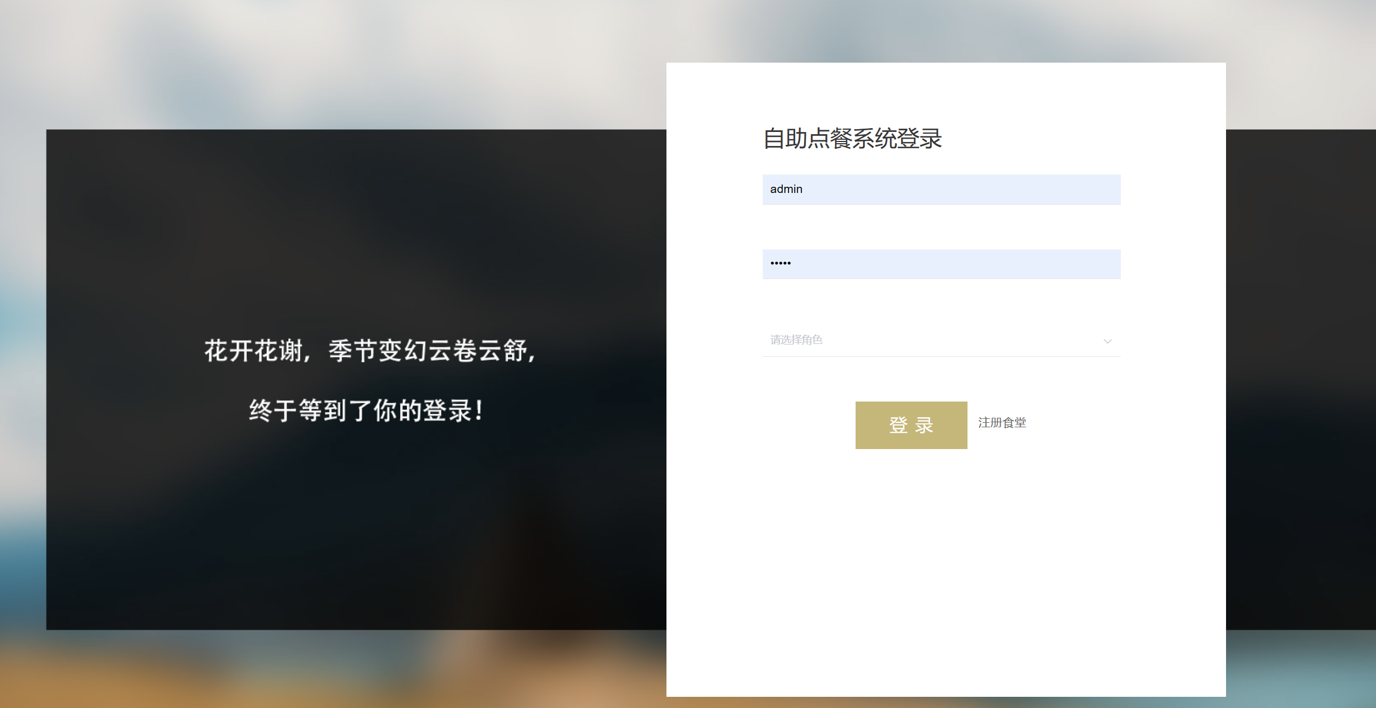Open the 注册食堂 registration link
The height and width of the screenshot is (708, 1376).
[1002, 423]
